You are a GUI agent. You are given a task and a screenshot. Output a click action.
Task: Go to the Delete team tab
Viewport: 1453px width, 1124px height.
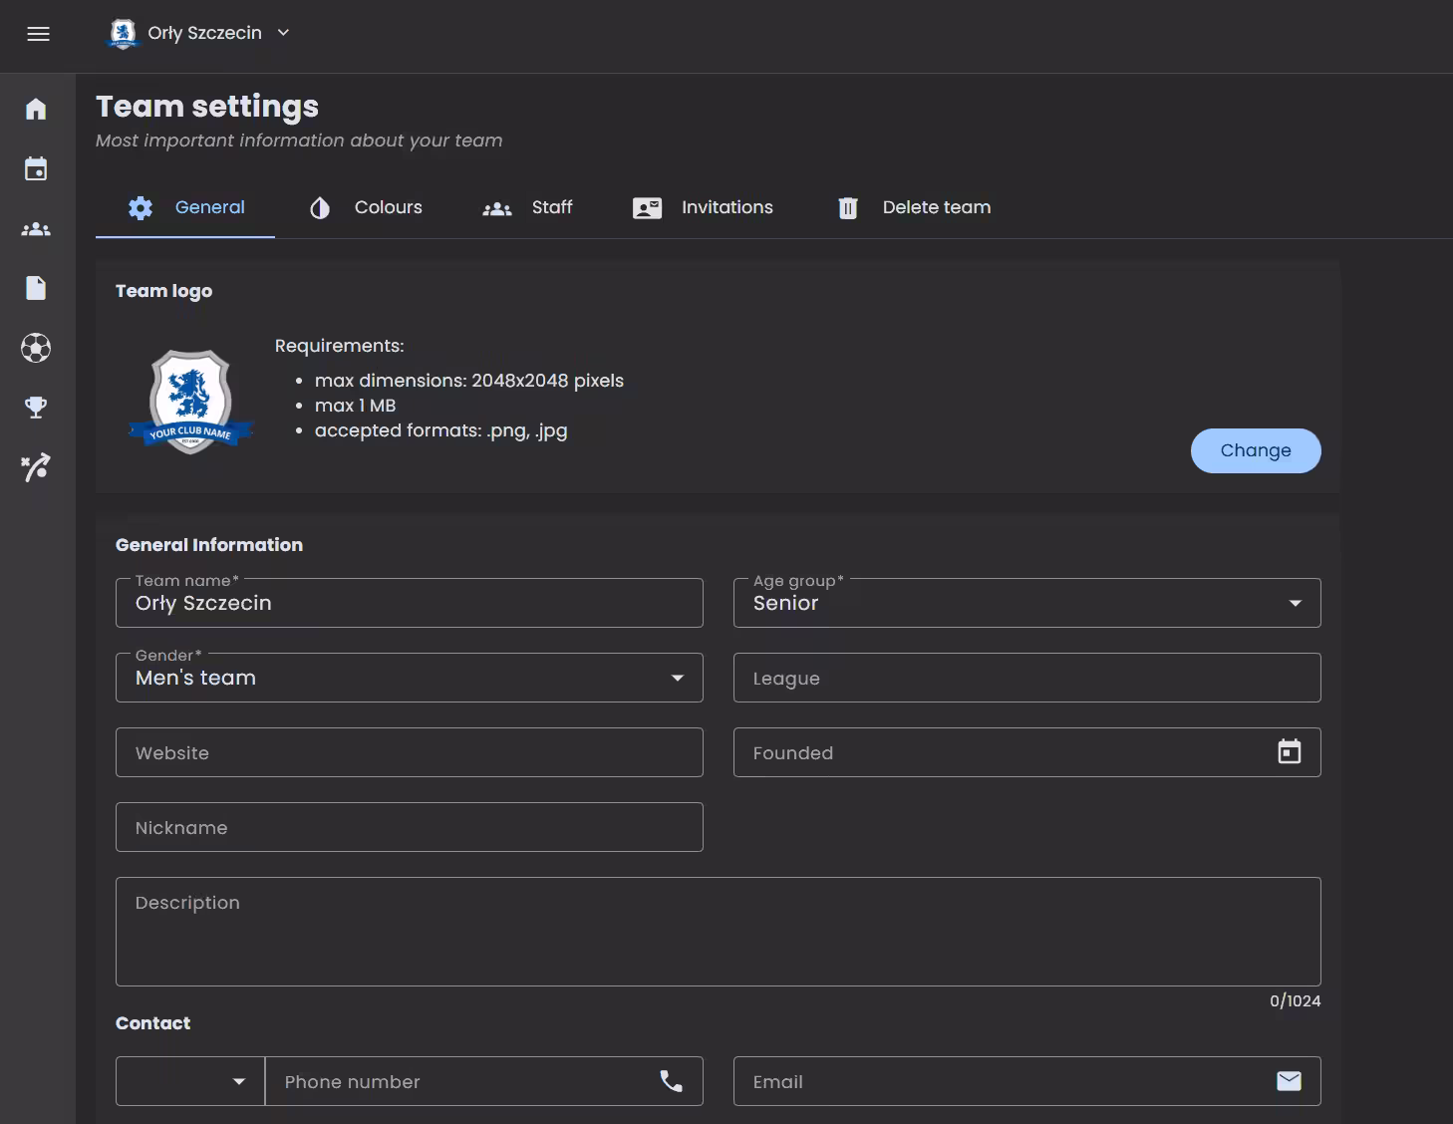coord(915,207)
